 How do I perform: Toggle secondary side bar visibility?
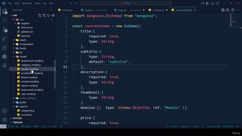217,3
